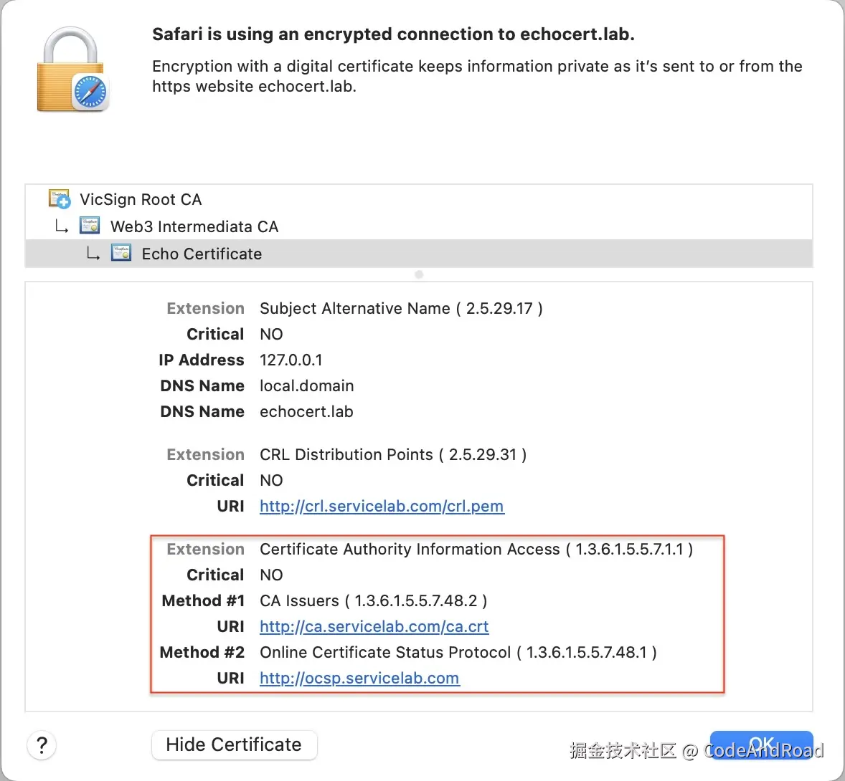Screen dimensions: 845x781
Task: Click the Echo Certificate icon
Action: (121, 253)
